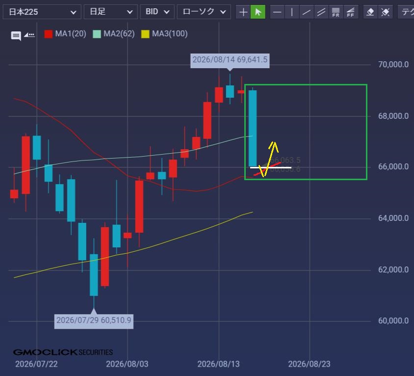This screenshot has width=414, height=376.
Task: Open the BID price type dropdown
Action: coord(157,12)
